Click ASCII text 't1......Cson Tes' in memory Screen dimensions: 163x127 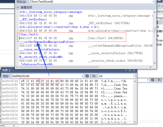click(x=114, y=89)
